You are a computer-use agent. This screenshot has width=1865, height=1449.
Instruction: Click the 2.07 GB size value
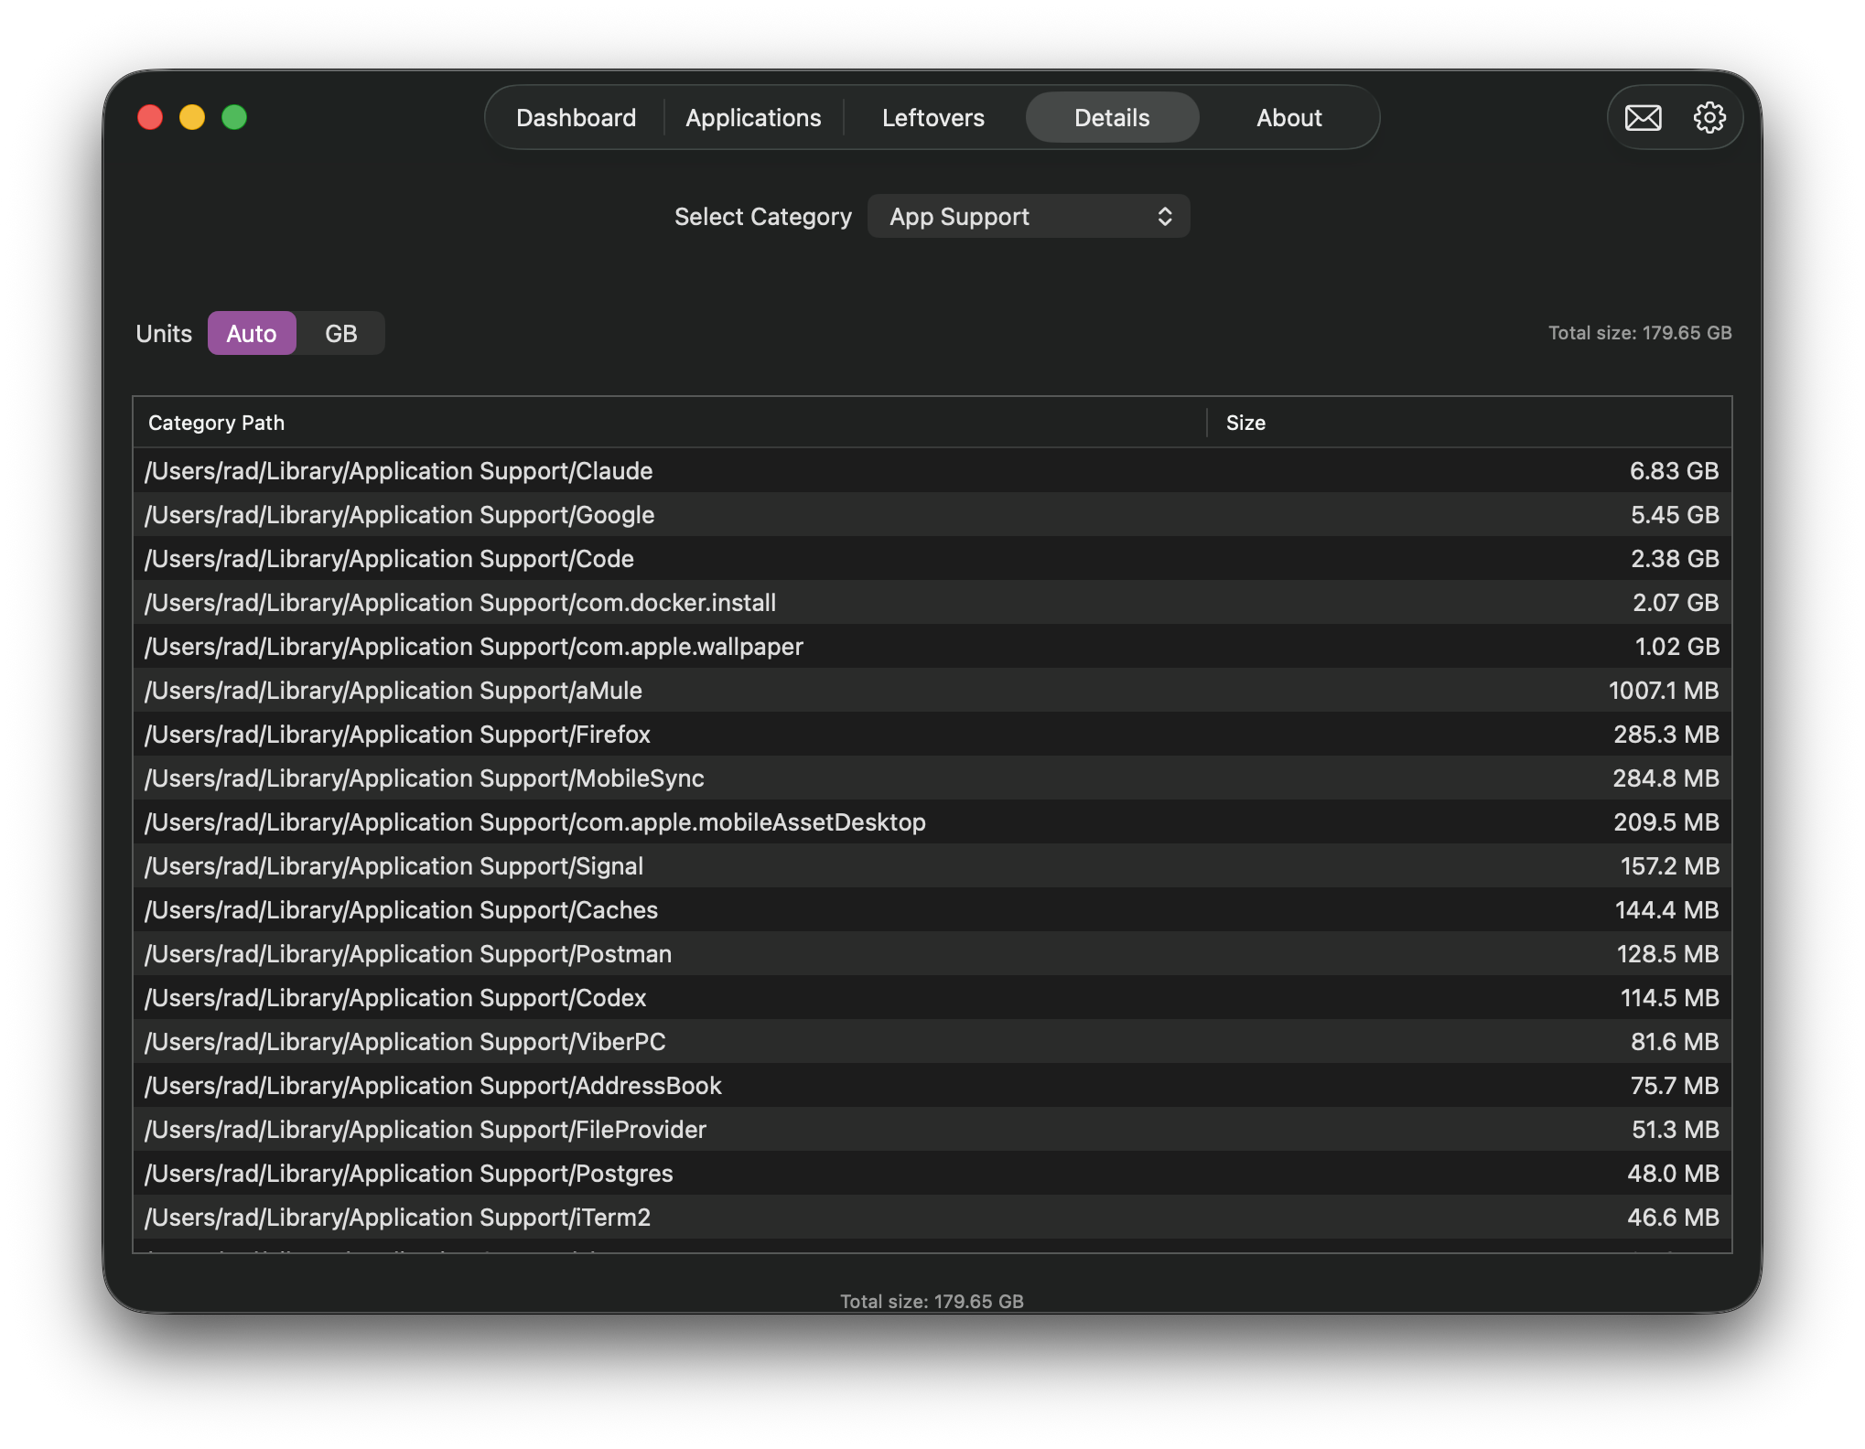[x=1676, y=603]
